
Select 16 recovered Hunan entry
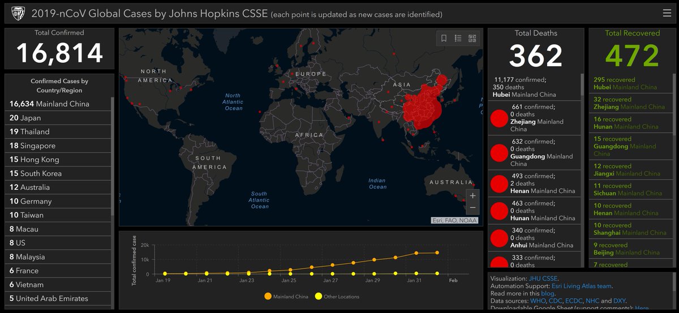pyautogui.click(x=630, y=123)
